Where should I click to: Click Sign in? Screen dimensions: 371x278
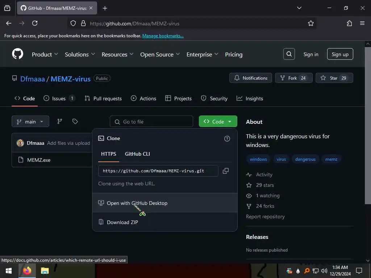pos(310,54)
